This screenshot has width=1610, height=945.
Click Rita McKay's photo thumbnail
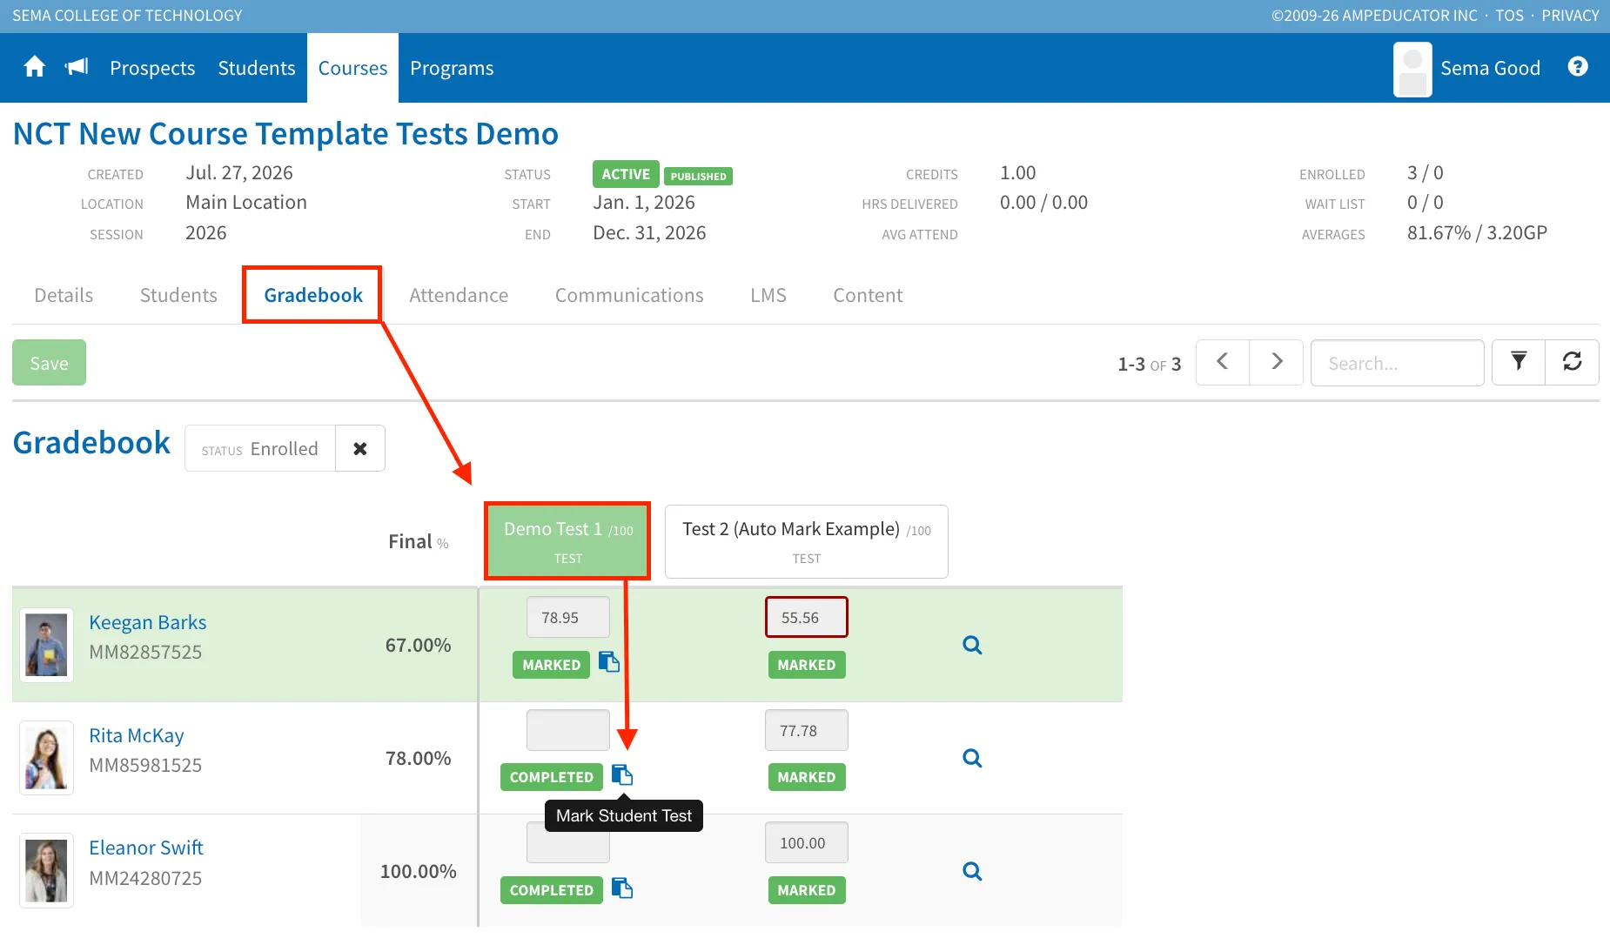tap(46, 758)
